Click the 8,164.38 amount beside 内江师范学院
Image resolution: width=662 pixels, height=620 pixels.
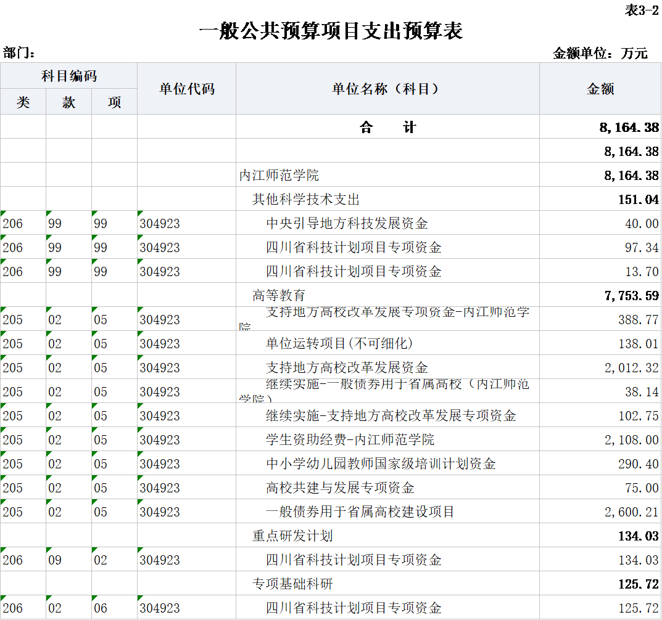[631, 175]
